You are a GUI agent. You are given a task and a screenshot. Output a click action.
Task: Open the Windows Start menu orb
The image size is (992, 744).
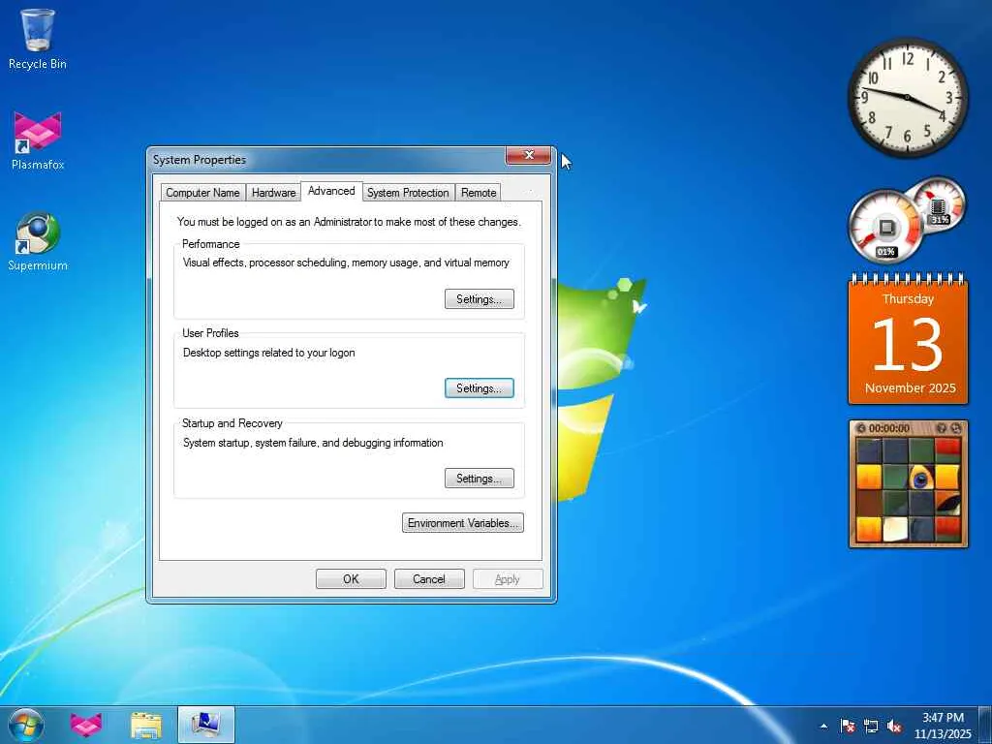tap(26, 725)
